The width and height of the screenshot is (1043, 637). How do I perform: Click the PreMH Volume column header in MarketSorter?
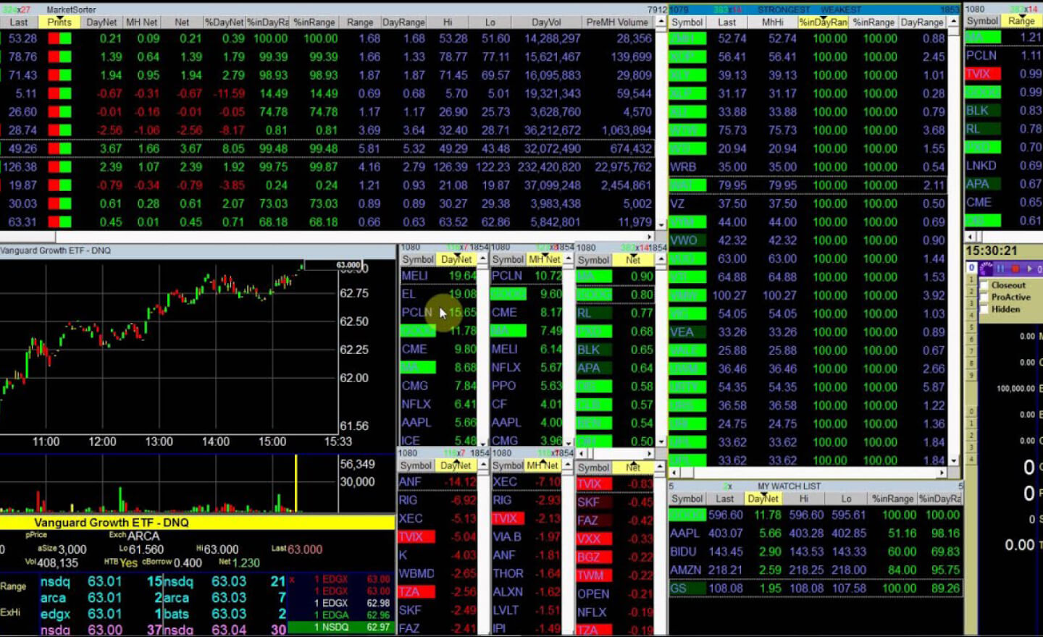coord(618,22)
